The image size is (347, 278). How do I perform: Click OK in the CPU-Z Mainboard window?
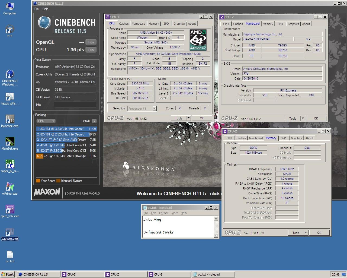(316, 119)
